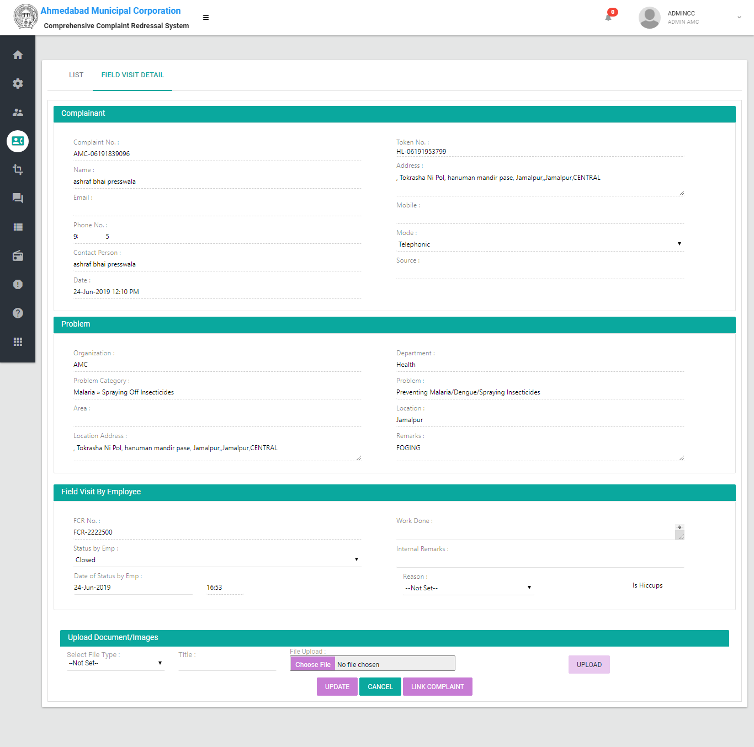Open the users group icon in the sidebar
This screenshot has width=754, height=747.
pos(18,112)
